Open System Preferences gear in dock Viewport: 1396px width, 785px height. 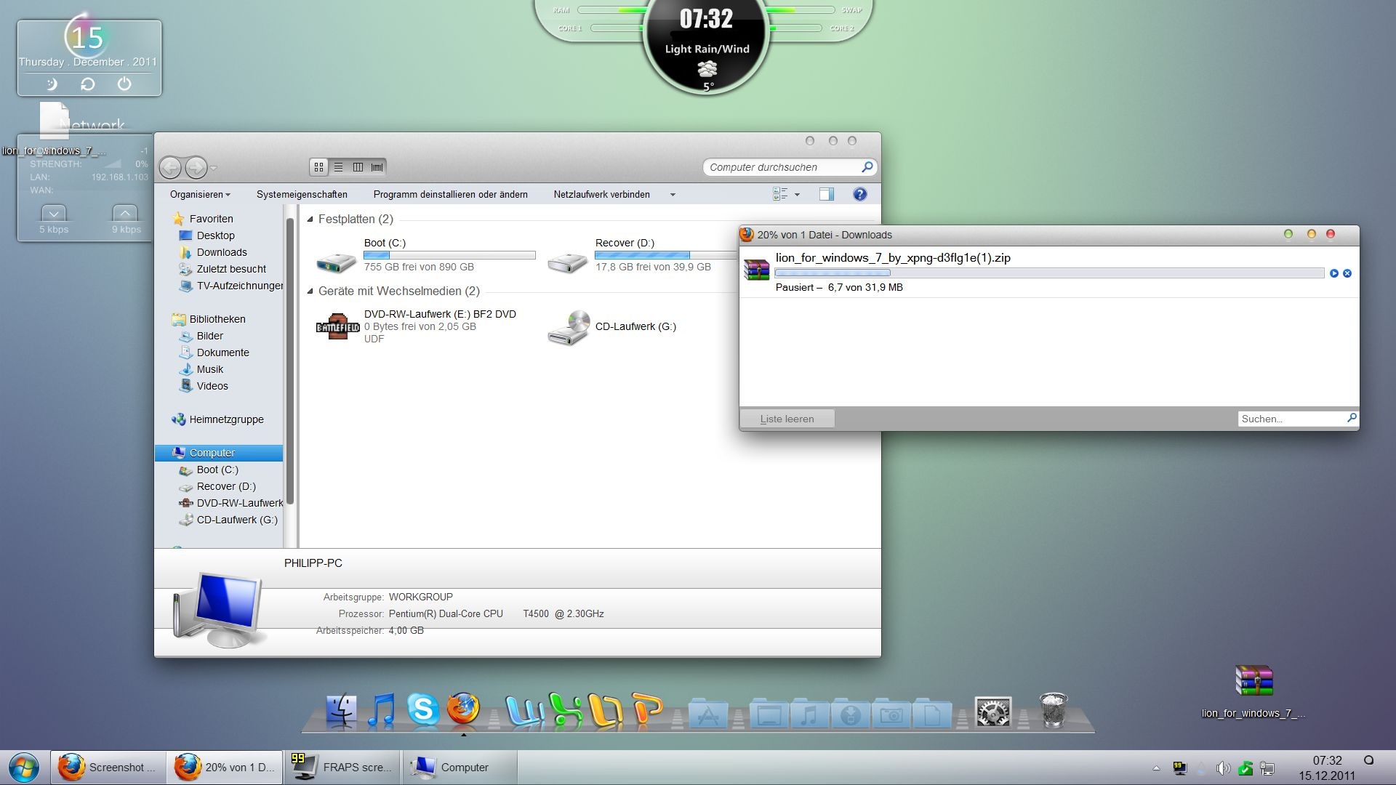click(x=992, y=713)
